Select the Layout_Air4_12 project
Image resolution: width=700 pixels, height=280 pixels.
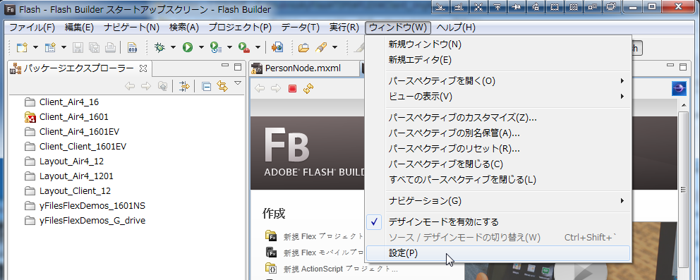coord(64,161)
